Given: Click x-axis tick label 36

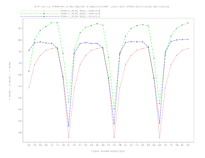Looking at the screenshot, I should tap(97, 145).
